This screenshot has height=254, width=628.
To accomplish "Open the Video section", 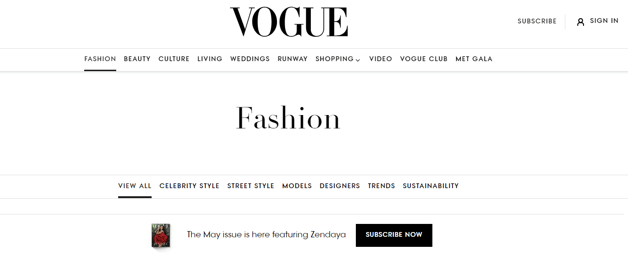I will coord(381,59).
